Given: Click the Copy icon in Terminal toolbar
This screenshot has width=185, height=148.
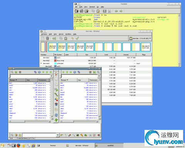Looking at the screenshot, I should [x=93, y=11].
